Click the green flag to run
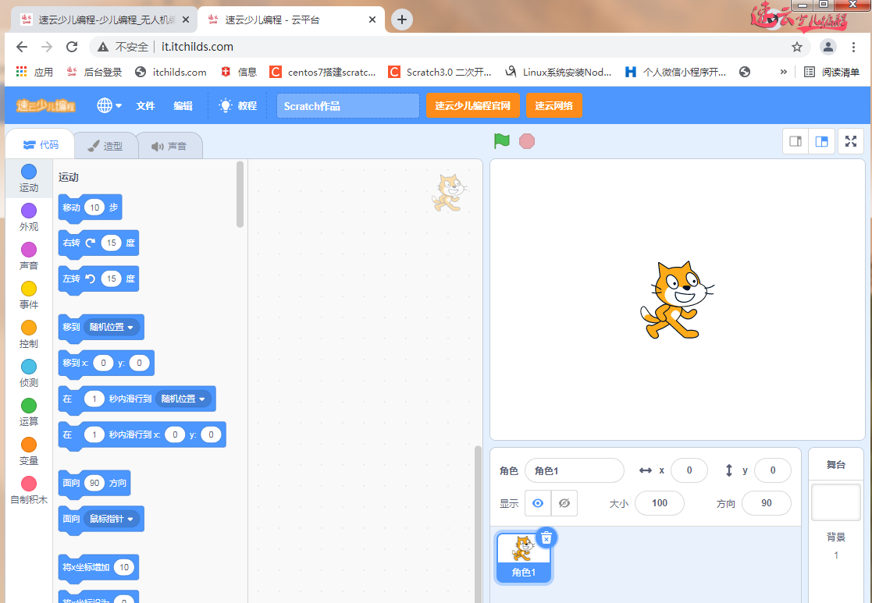 pyautogui.click(x=501, y=141)
